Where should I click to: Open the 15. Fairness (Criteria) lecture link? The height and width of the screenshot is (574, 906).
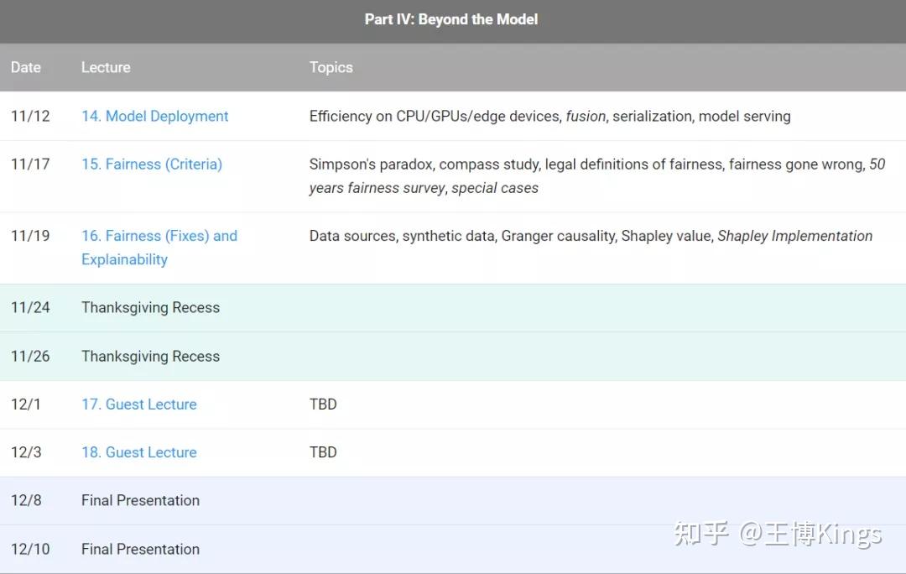click(x=151, y=164)
